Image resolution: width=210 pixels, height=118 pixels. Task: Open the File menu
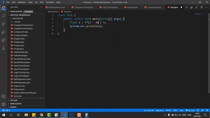click(8, 2)
